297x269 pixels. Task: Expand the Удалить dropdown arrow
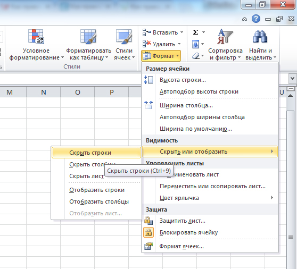[x=179, y=44]
